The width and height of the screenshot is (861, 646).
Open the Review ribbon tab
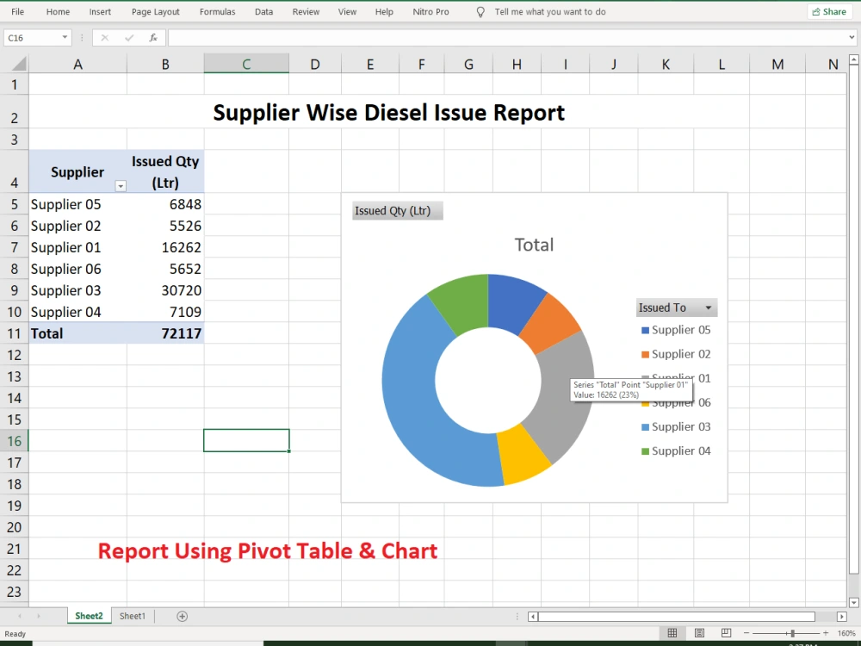[306, 11]
